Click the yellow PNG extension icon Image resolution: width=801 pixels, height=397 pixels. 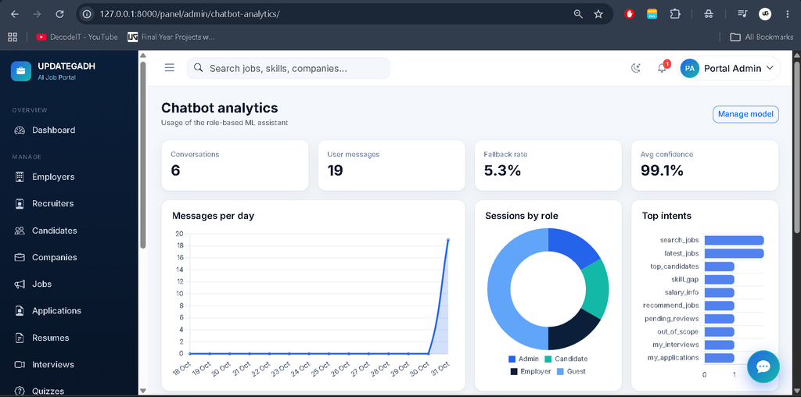[652, 14]
